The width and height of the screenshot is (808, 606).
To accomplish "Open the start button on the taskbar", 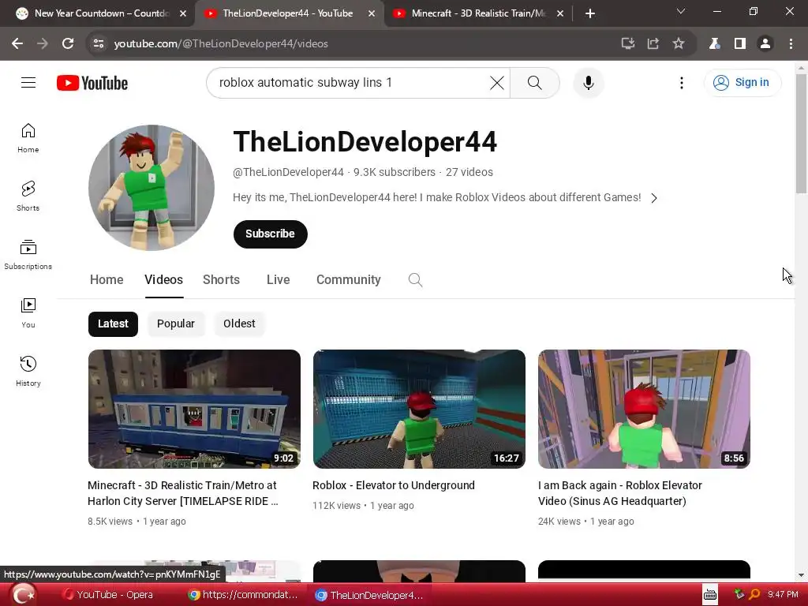I will click(x=23, y=595).
